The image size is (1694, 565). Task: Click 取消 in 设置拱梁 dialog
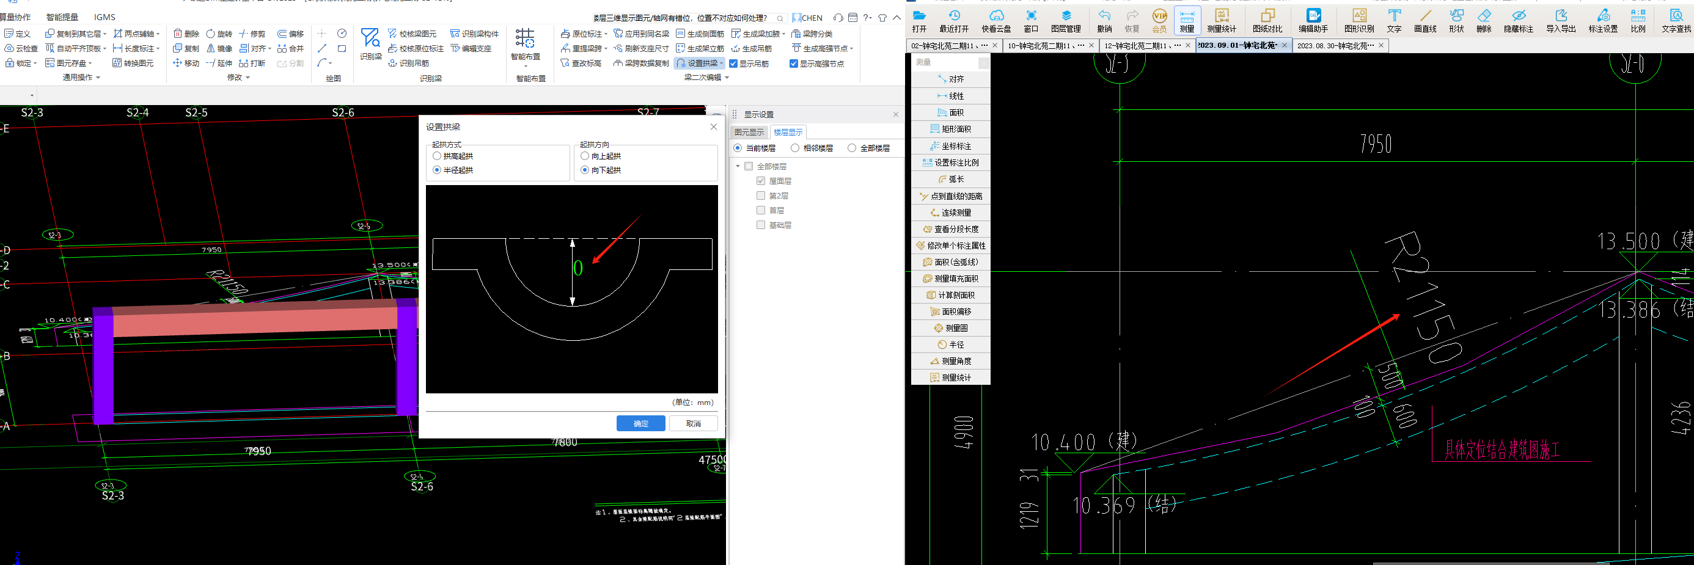(x=693, y=424)
